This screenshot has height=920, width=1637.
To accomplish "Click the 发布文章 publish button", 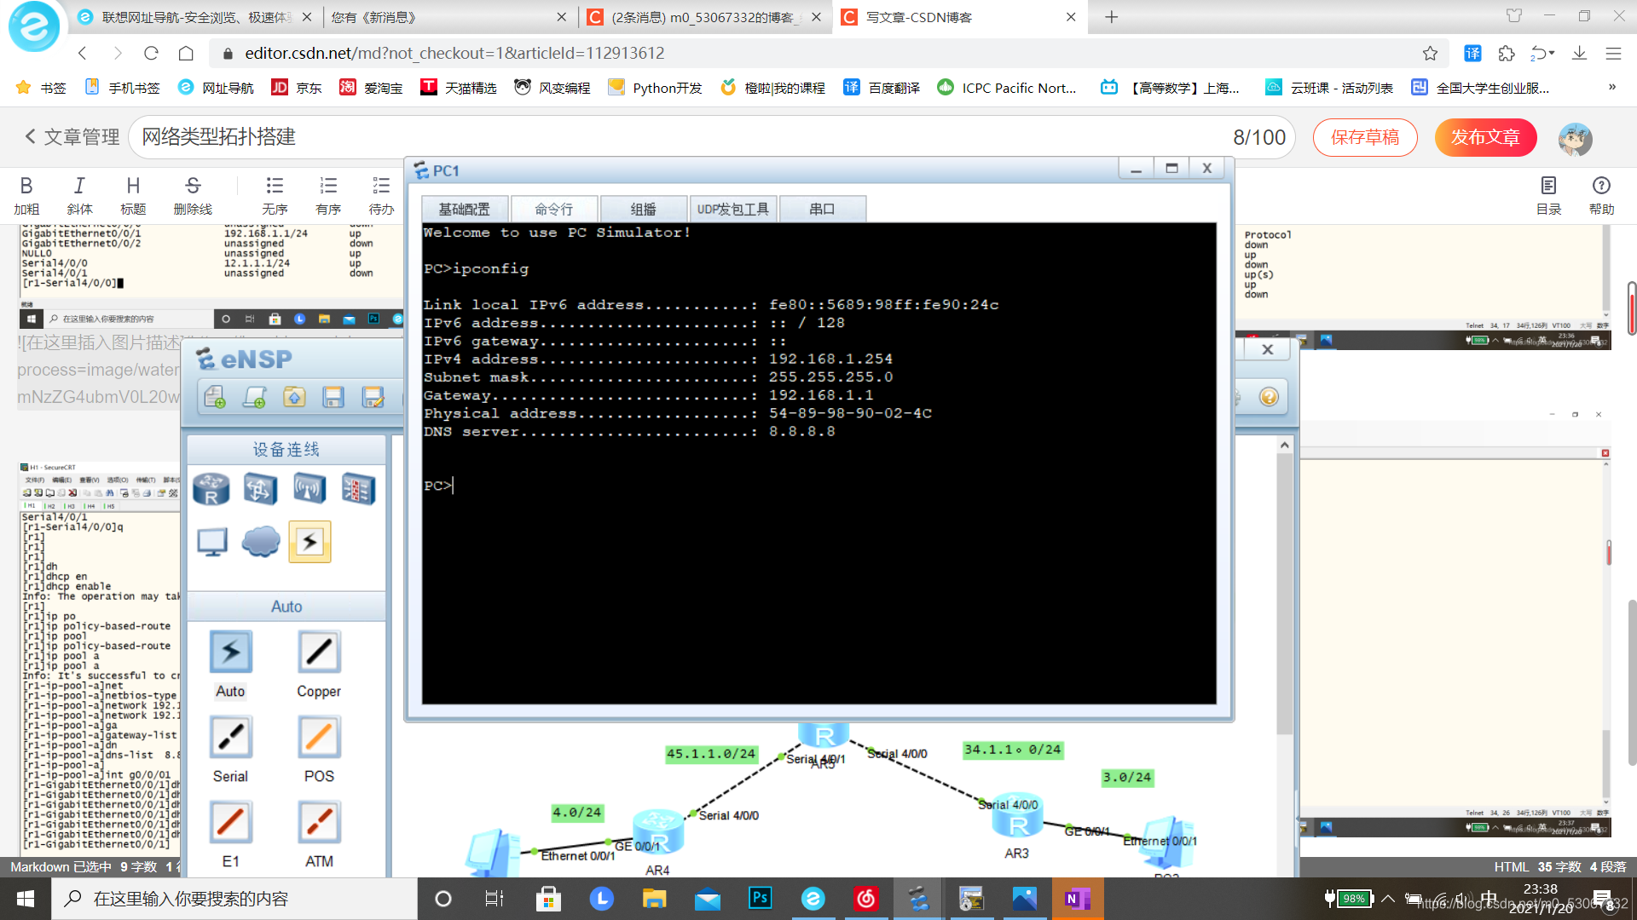I will pos(1485,137).
